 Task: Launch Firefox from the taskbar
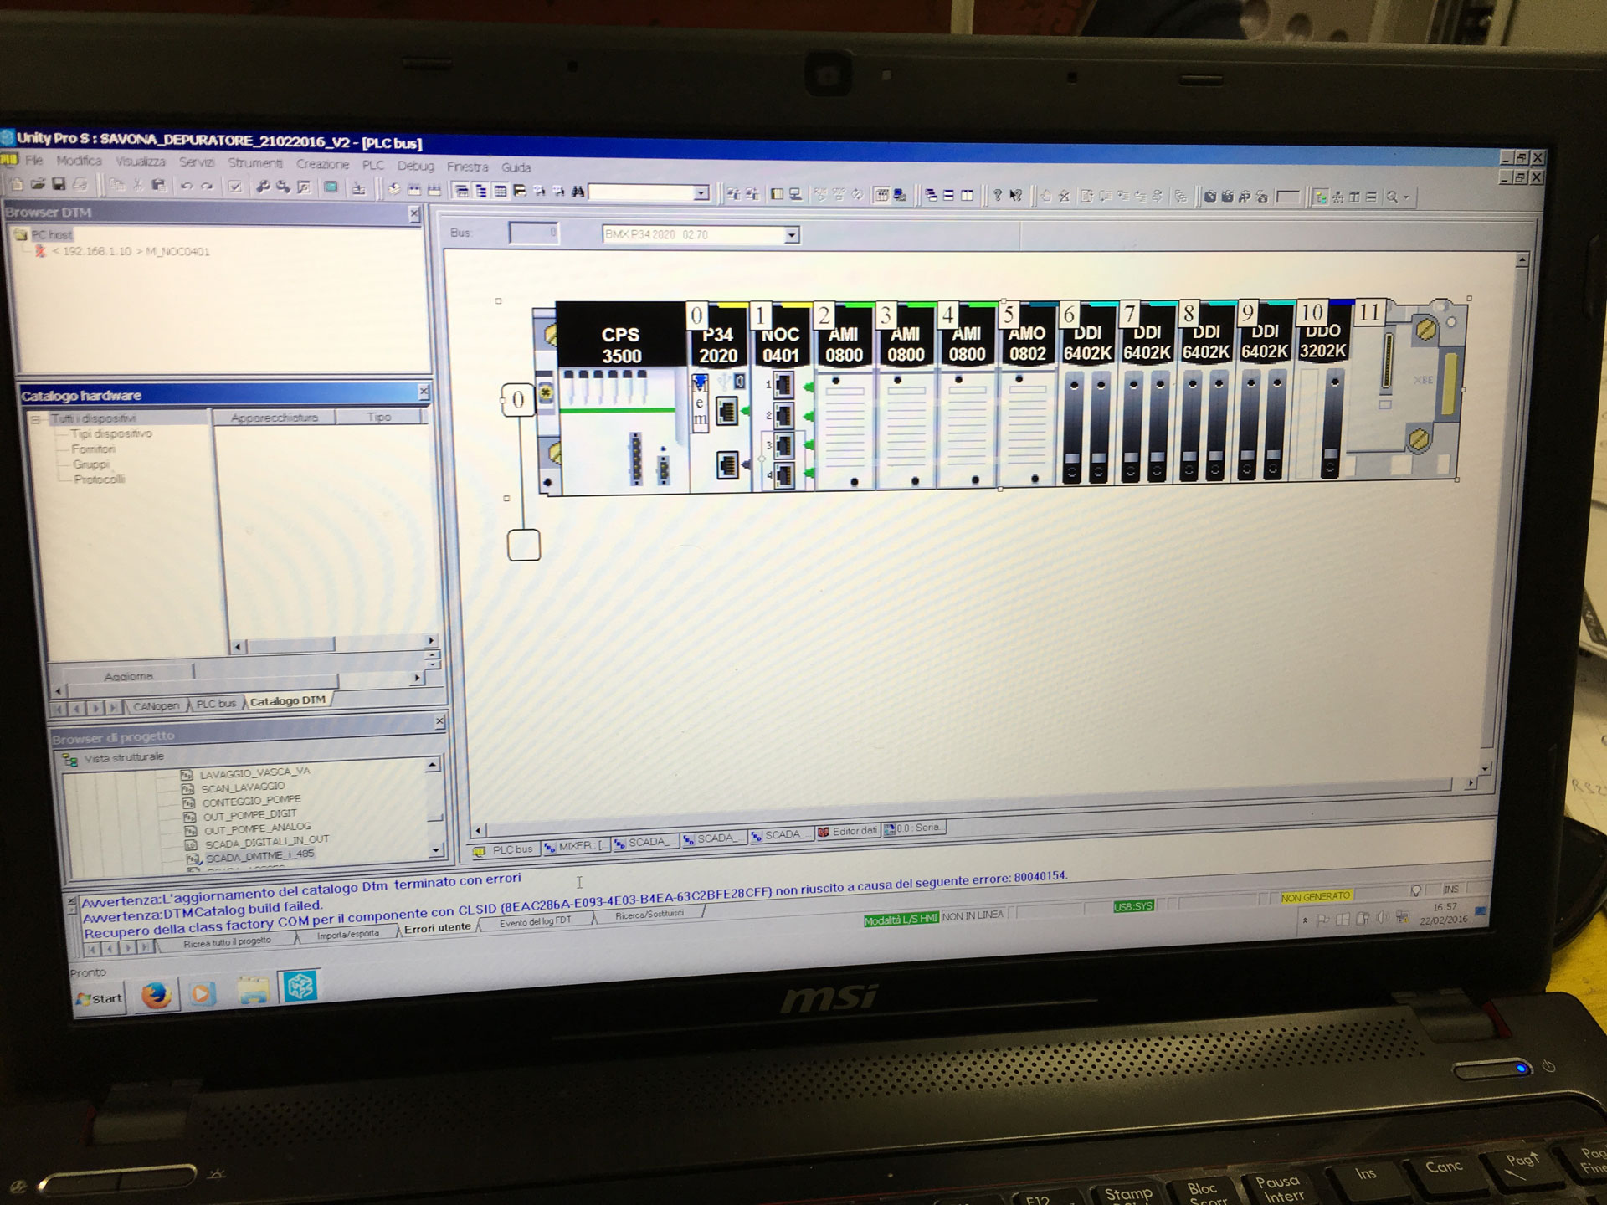click(156, 994)
